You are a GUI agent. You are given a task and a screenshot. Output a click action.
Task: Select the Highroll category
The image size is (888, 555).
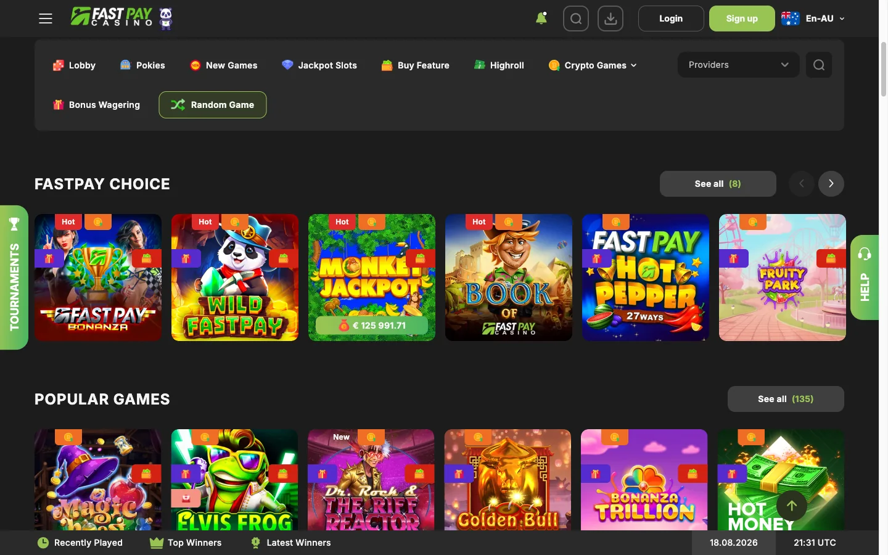click(x=499, y=65)
